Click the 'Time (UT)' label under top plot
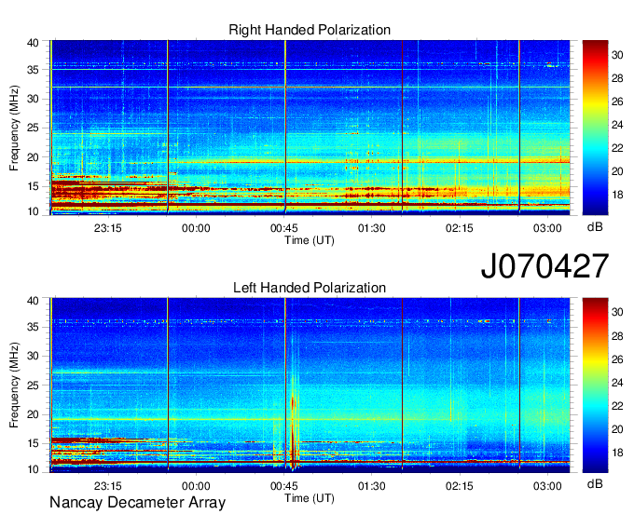The image size is (634, 514). [310, 240]
